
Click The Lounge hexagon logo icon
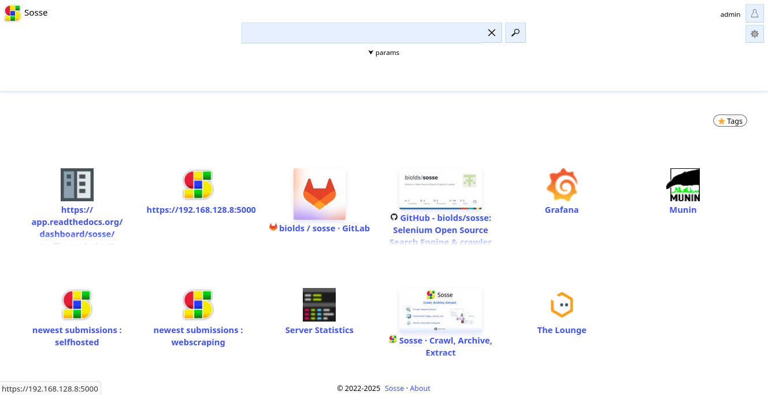(562, 305)
